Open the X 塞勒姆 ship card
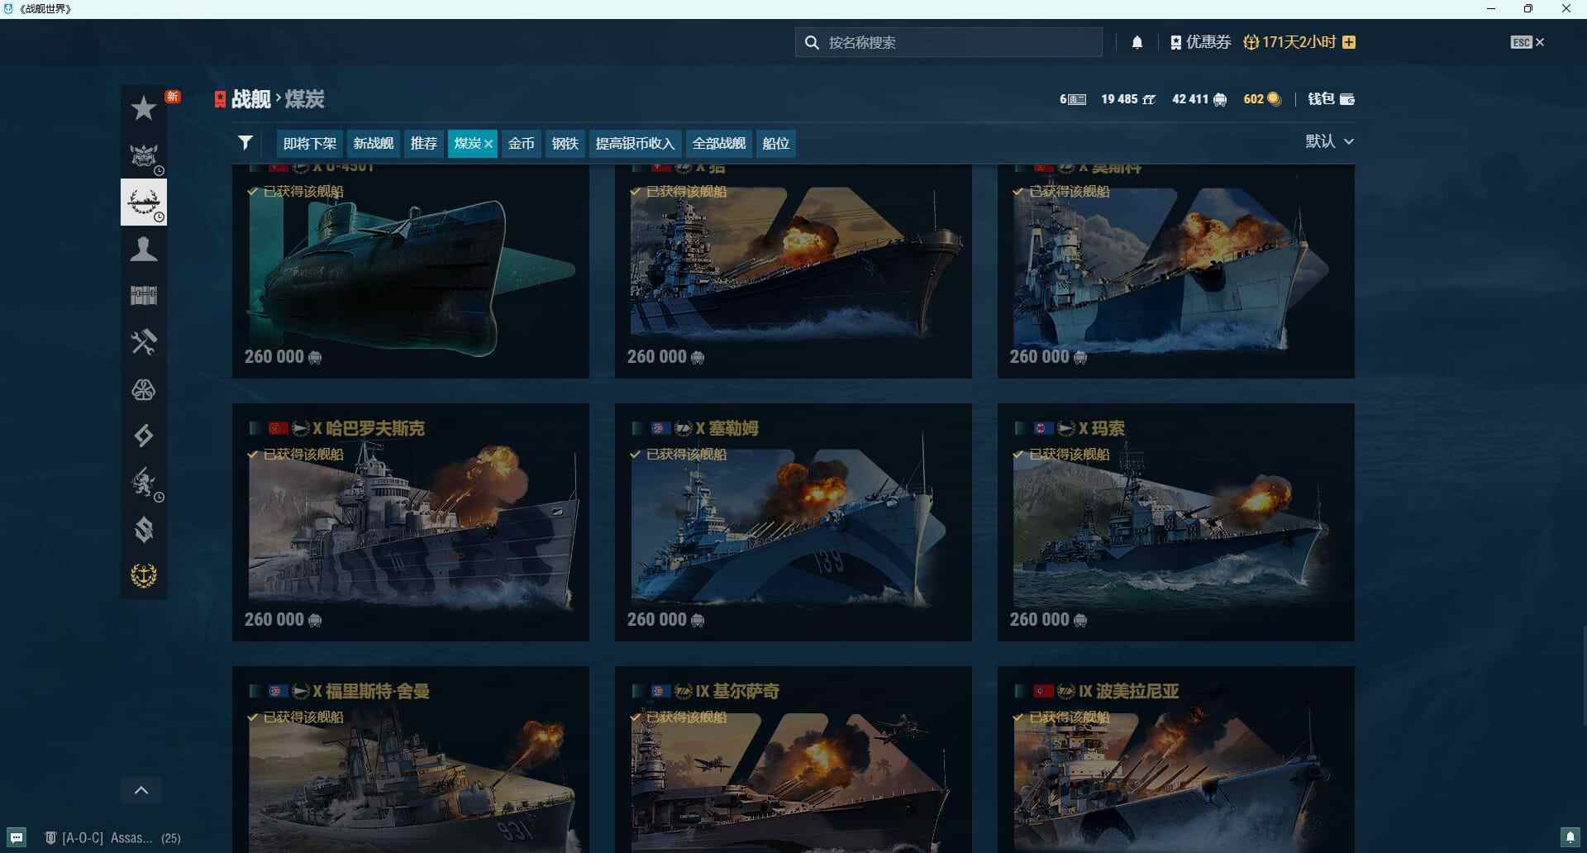The image size is (1587, 853). coord(793,522)
